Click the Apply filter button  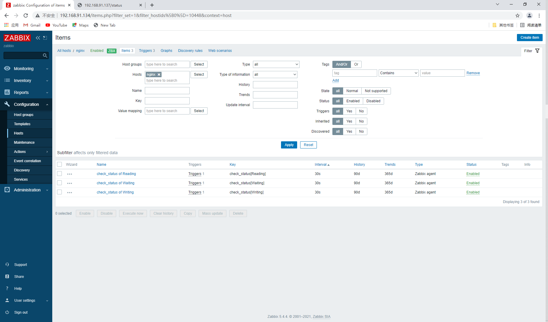289,145
